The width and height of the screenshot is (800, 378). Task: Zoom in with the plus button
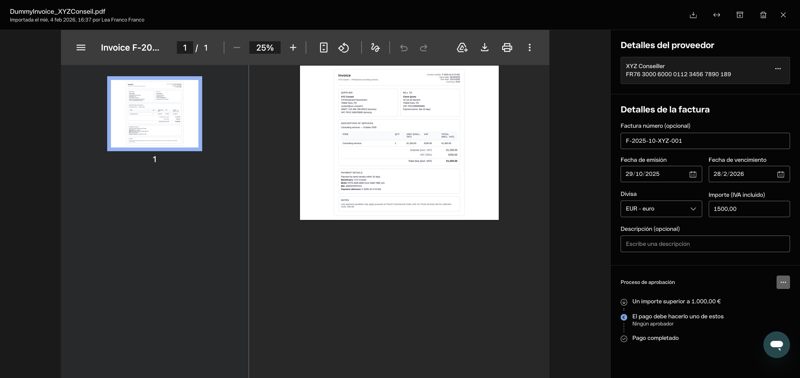coord(293,48)
